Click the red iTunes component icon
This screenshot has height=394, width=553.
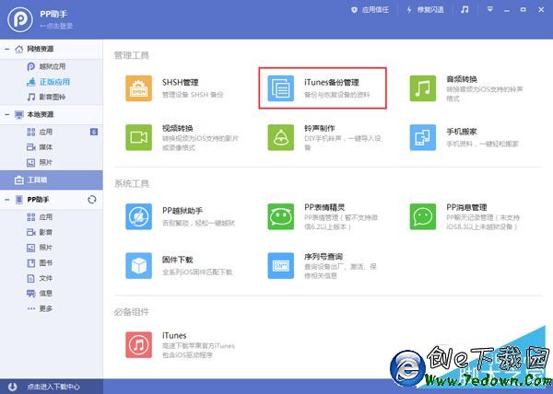point(138,344)
